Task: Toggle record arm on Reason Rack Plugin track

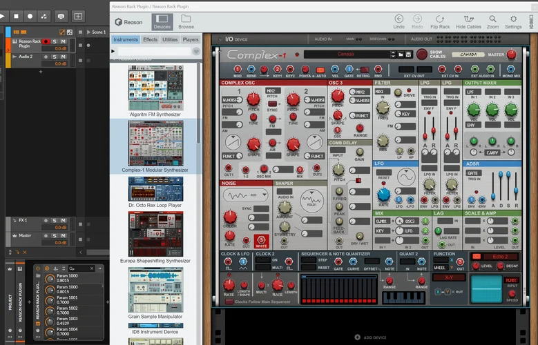Action: pos(46,41)
